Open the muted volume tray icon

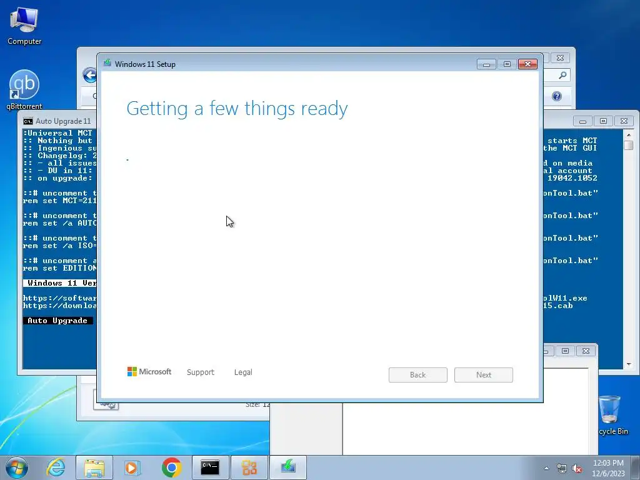(x=577, y=469)
